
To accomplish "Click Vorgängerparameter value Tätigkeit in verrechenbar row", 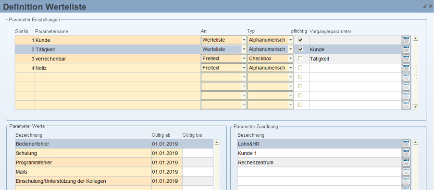I will pos(355,59).
